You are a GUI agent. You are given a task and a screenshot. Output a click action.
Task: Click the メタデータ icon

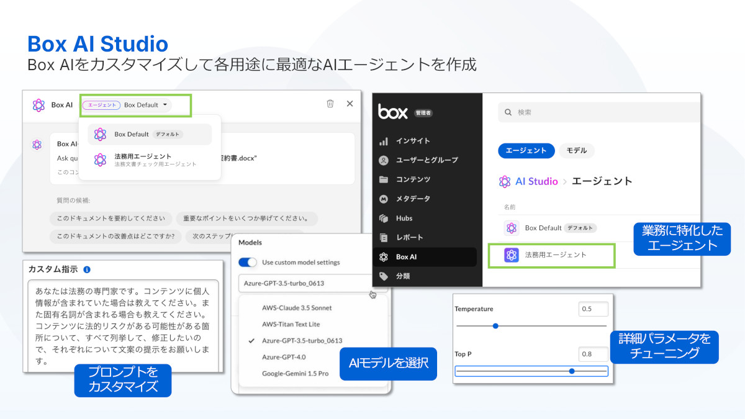pos(384,199)
